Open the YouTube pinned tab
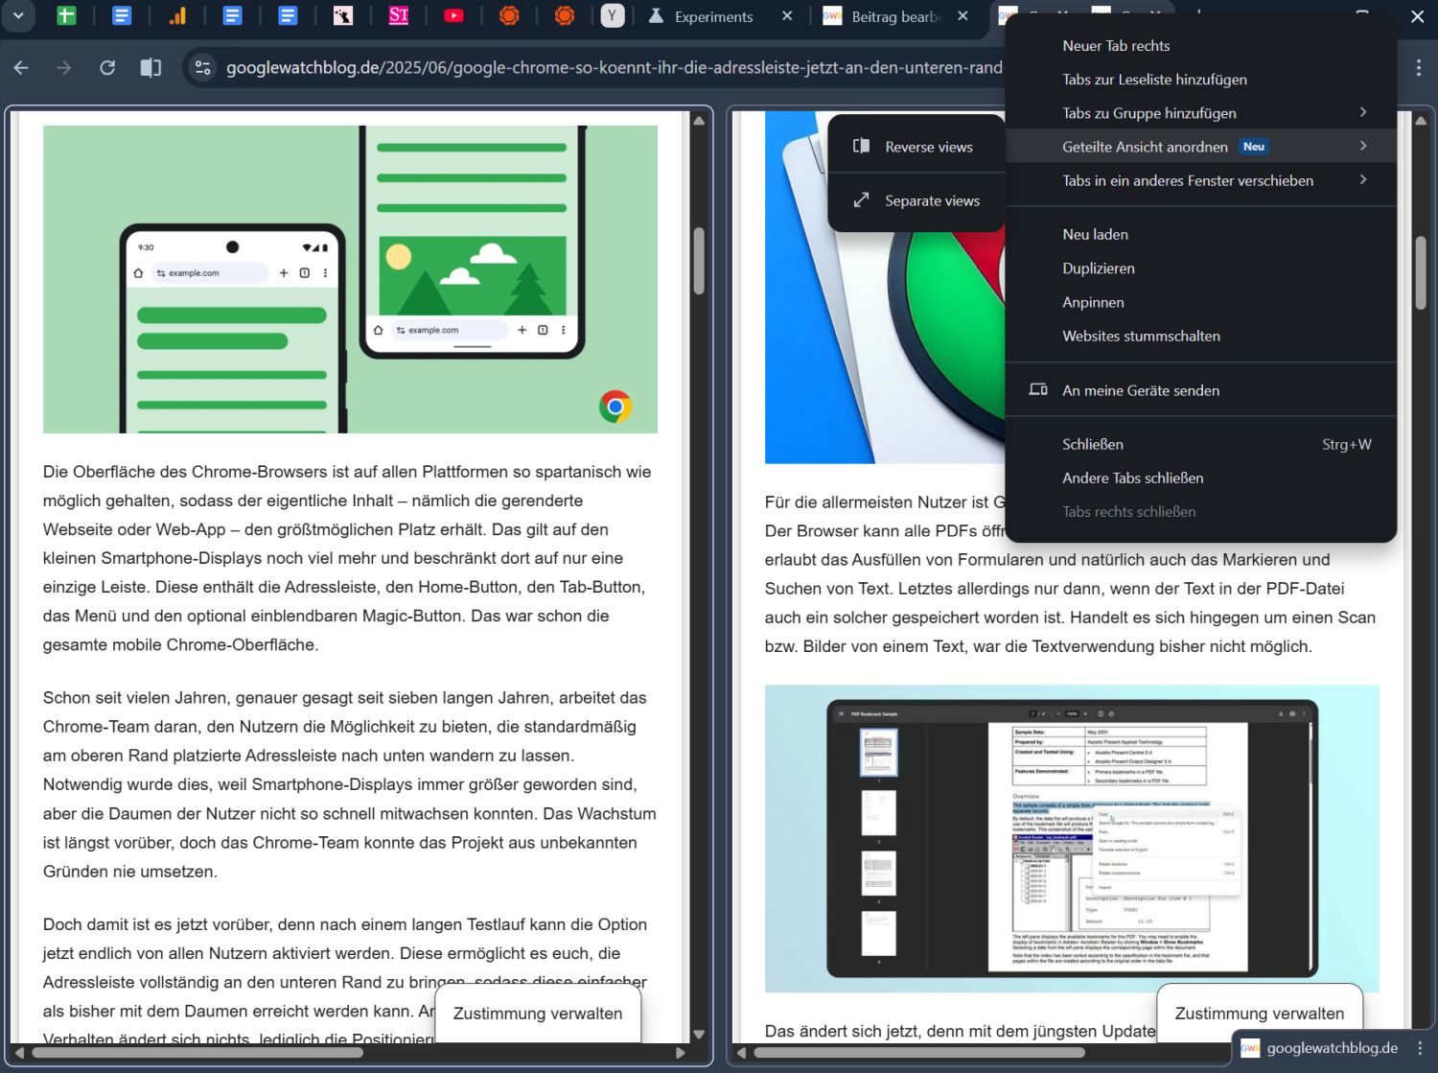This screenshot has height=1073, width=1438. [454, 16]
